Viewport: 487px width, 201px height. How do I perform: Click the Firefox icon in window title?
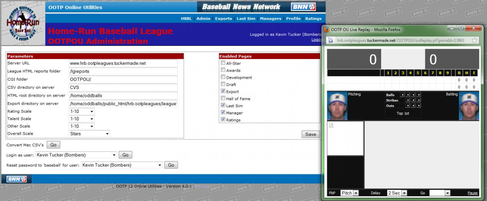327,29
